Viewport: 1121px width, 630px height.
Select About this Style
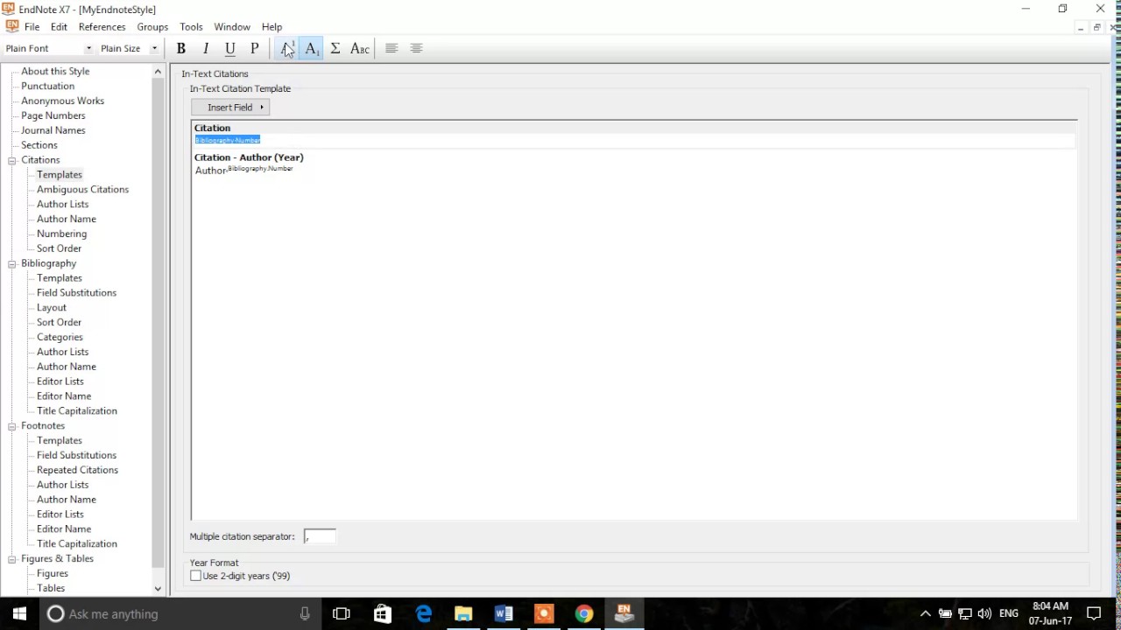[x=55, y=71]
